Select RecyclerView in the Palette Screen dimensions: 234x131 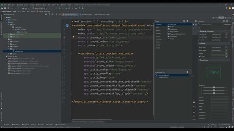tap(173, 32)
